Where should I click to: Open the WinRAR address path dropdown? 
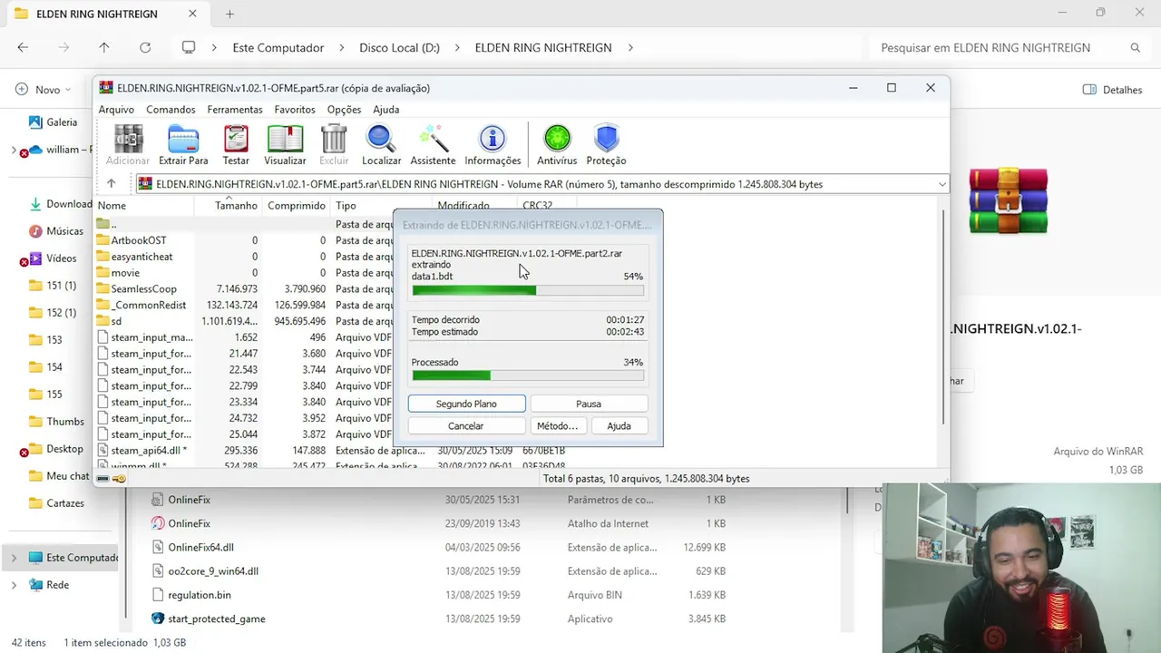941,184
